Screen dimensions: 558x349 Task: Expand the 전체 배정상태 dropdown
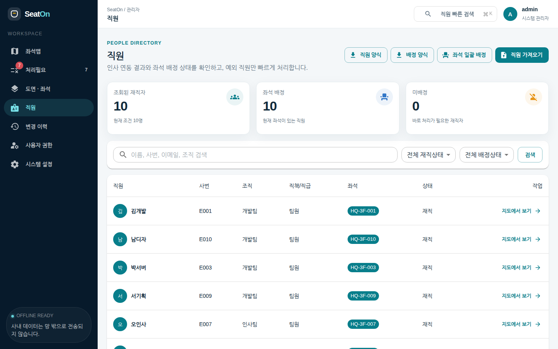coord(487,155)
